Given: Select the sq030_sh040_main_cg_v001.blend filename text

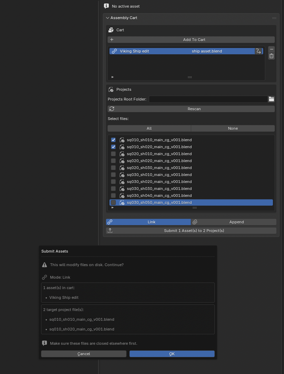Looking at the screenshot, I should point(159,196).
